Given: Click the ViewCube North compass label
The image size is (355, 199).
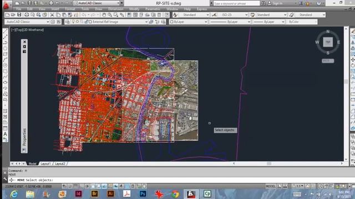Looking at the screenshot, I should 328,32.
